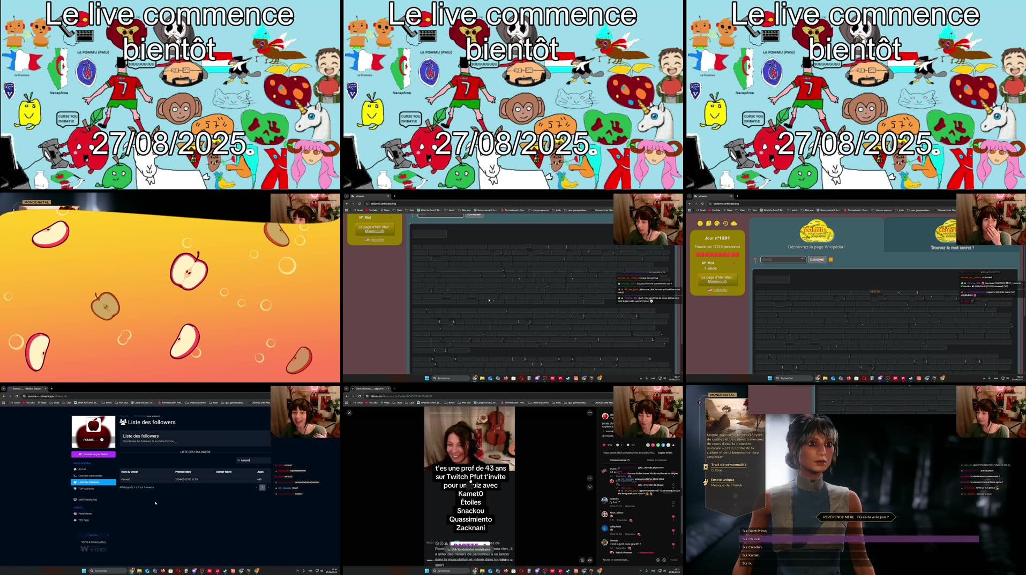Switch to Vidéos du créateur tab

point(657,460)
